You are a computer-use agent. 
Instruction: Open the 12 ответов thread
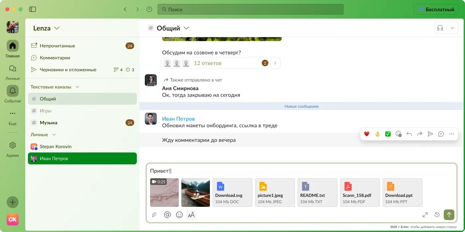221,63
